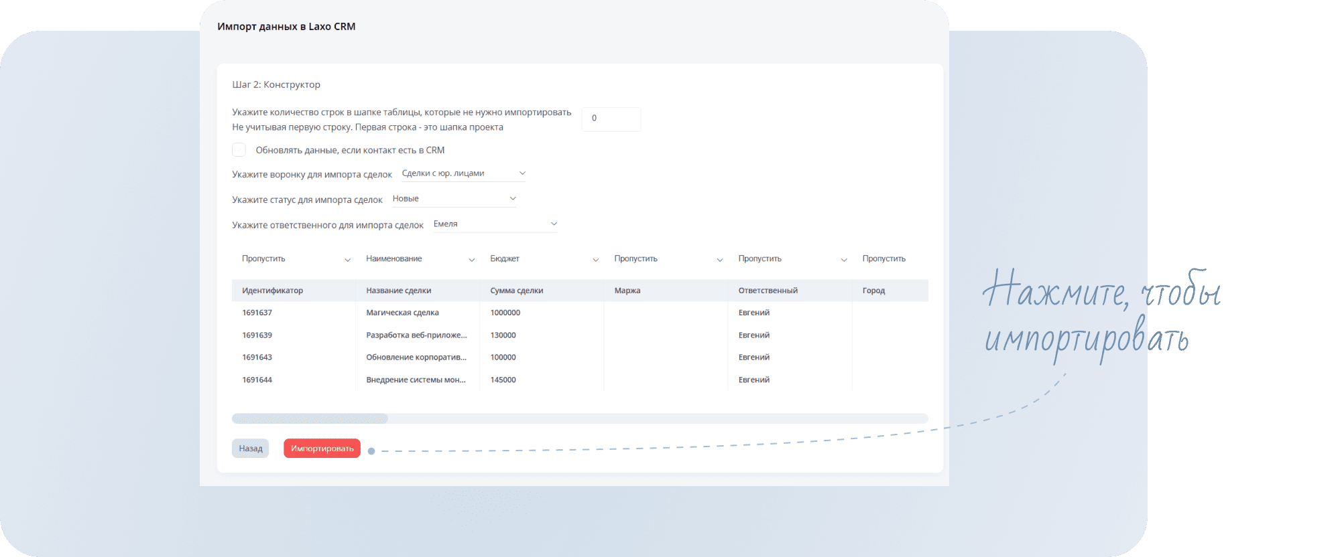The height and width of the screenshot is (557, 1342).
Task: Select the Магическая сделка table cell
Action: tap(402, 313)
